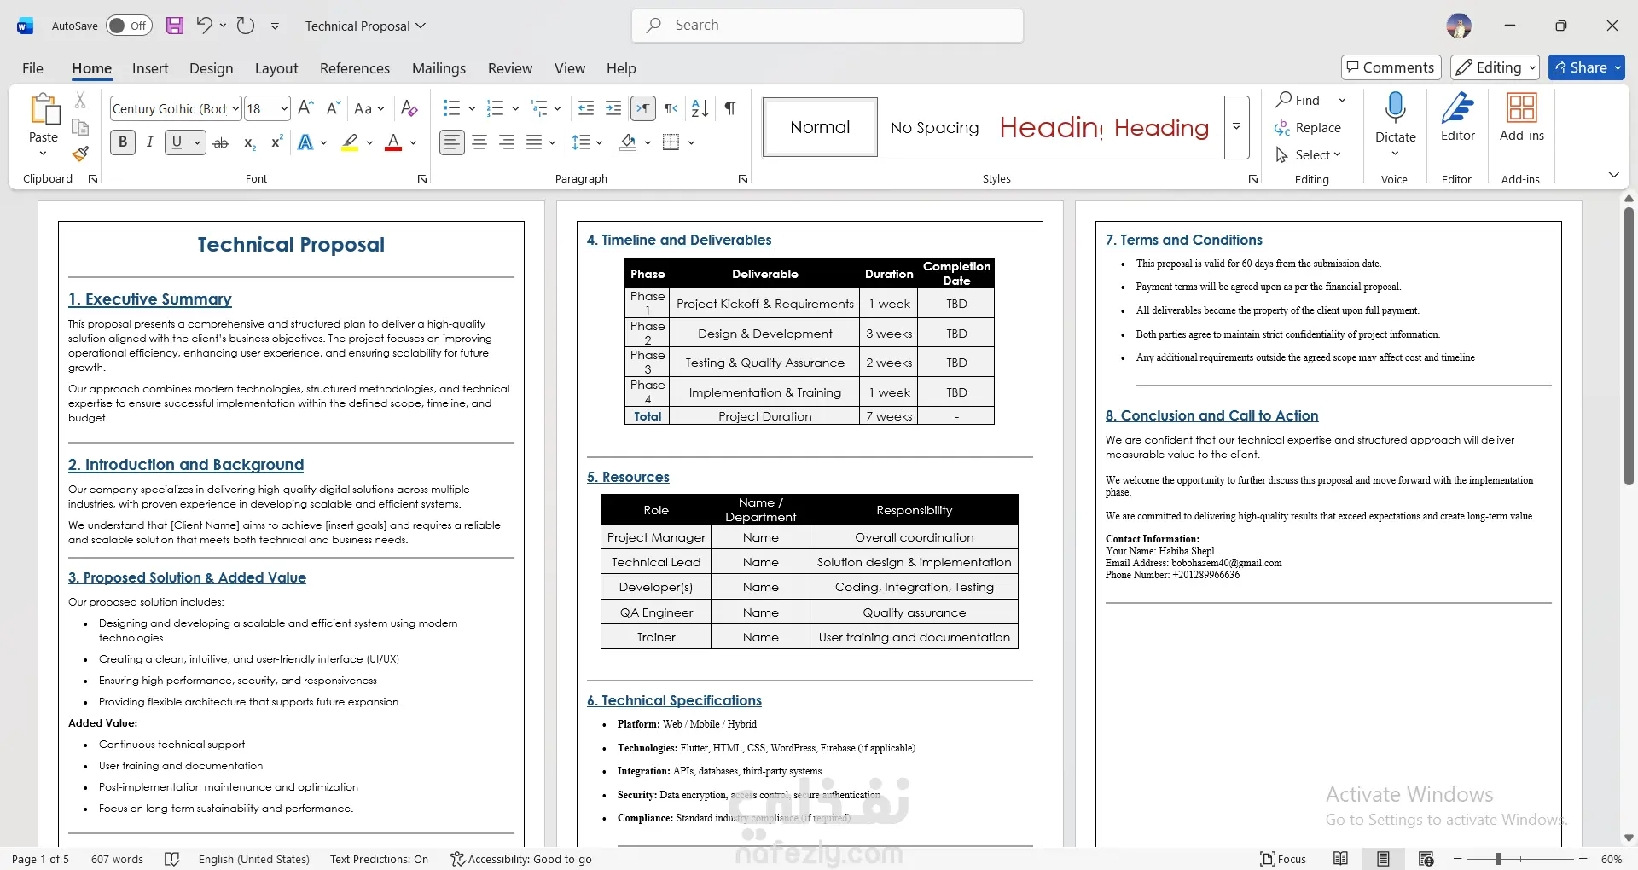Switch to the Layout tab
Image resolution: width=1638 pixels, height=870 pixels.
pyautogui.click(x=276, y=68)
